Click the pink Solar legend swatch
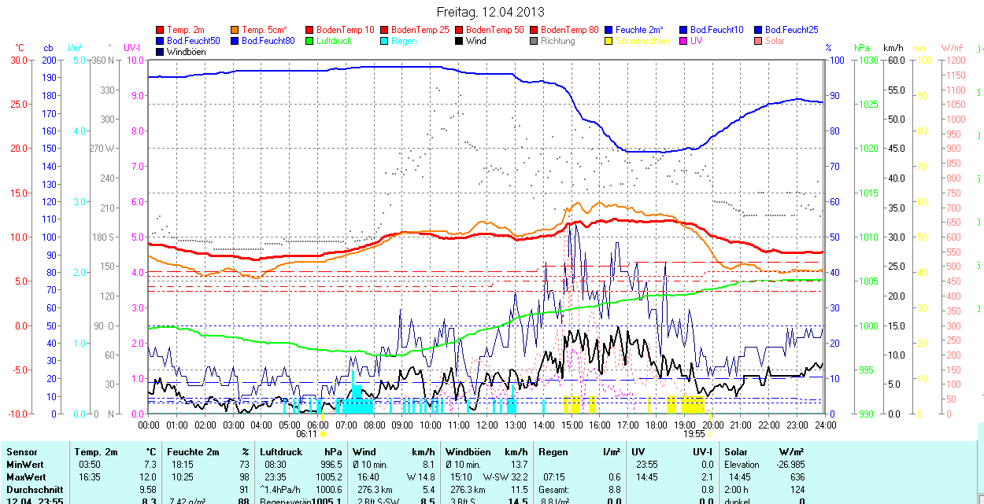The width and height of the screenshot is (984, 504). coord(758,41)
